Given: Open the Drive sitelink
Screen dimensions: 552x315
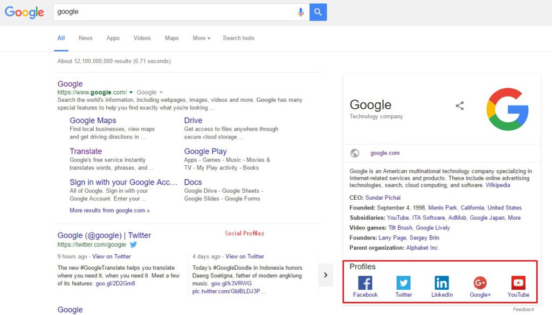Looking at the screenshot, I should click(x=194, y=121).
